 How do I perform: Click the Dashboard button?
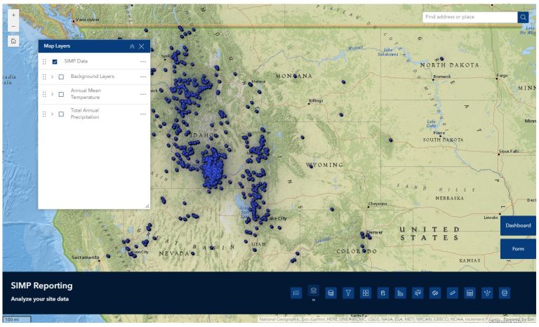click(x=519, y=226)
